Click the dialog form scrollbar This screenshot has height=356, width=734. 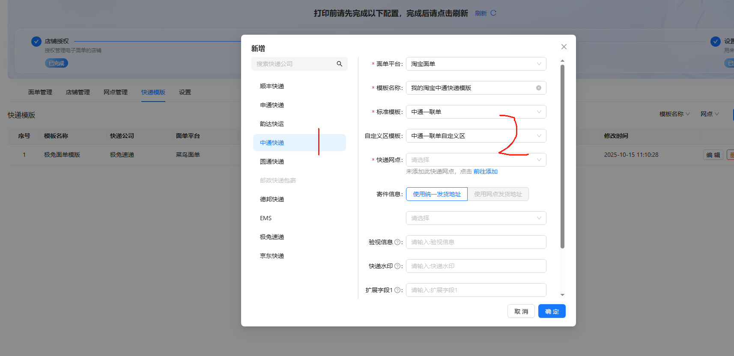coord(562,156)
